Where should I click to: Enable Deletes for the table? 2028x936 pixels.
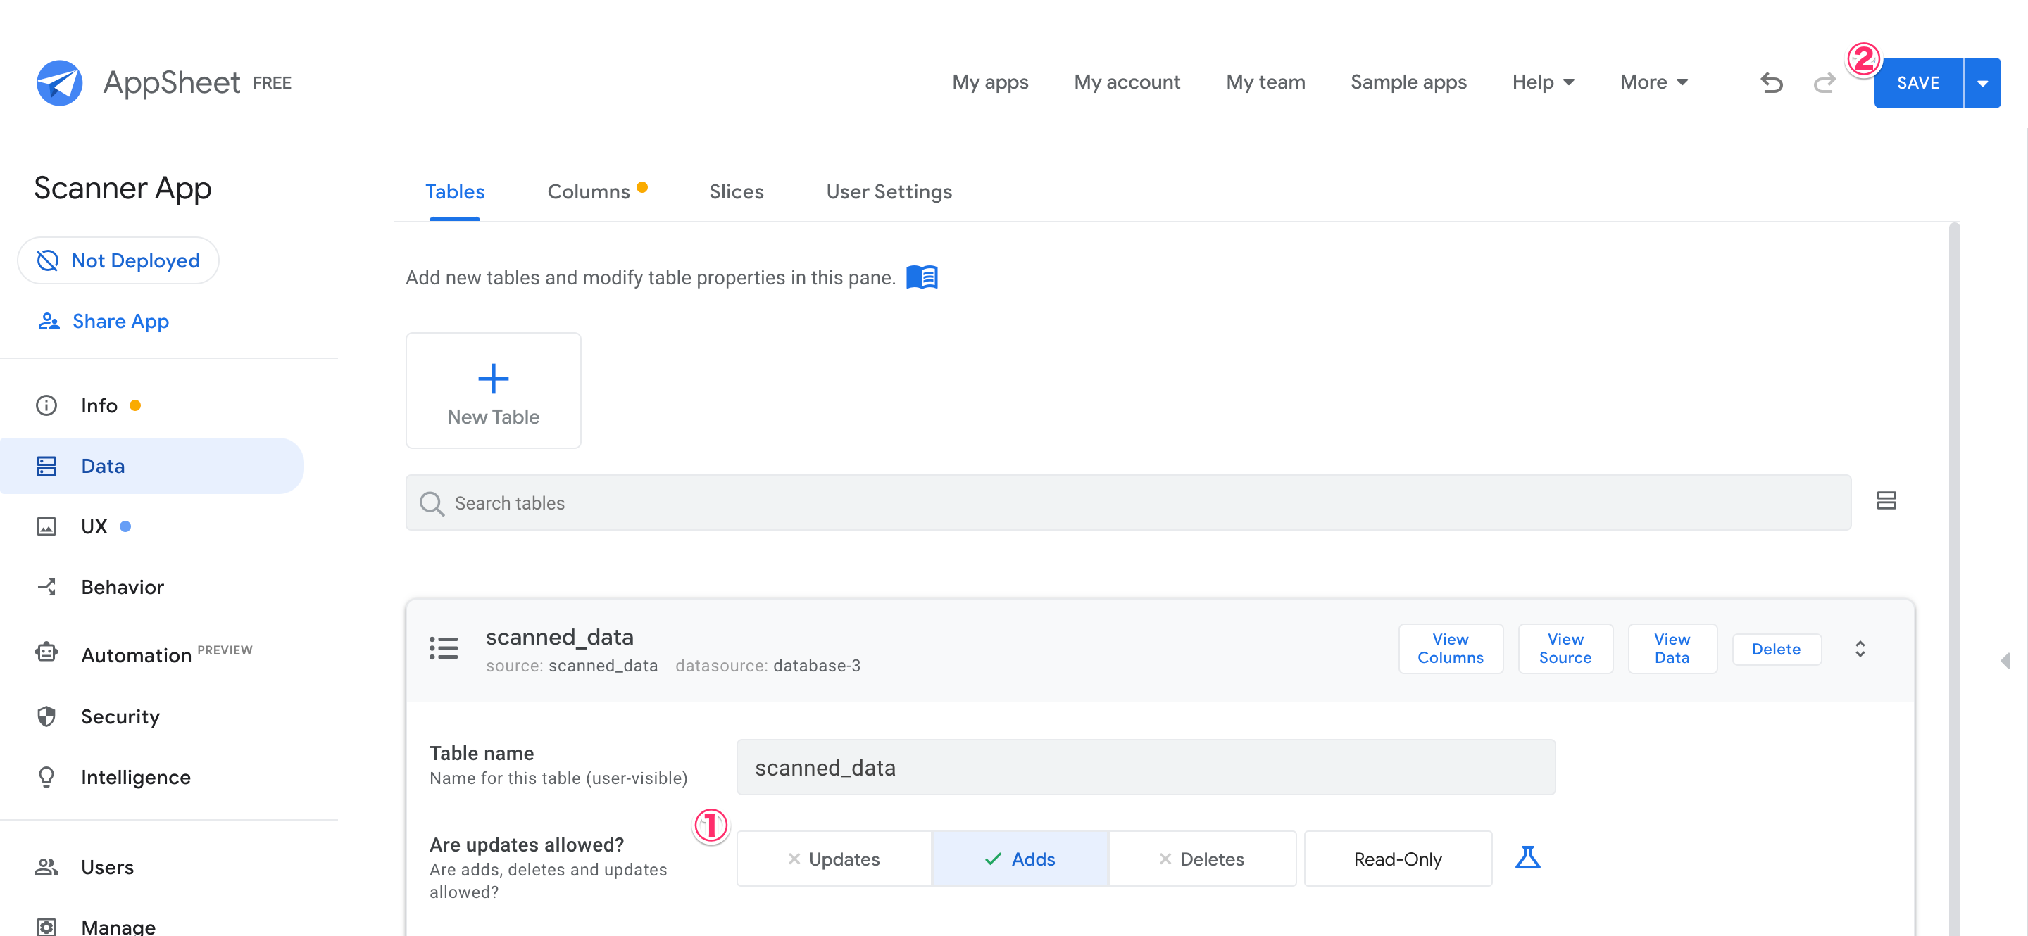(x=1201, y=859)
